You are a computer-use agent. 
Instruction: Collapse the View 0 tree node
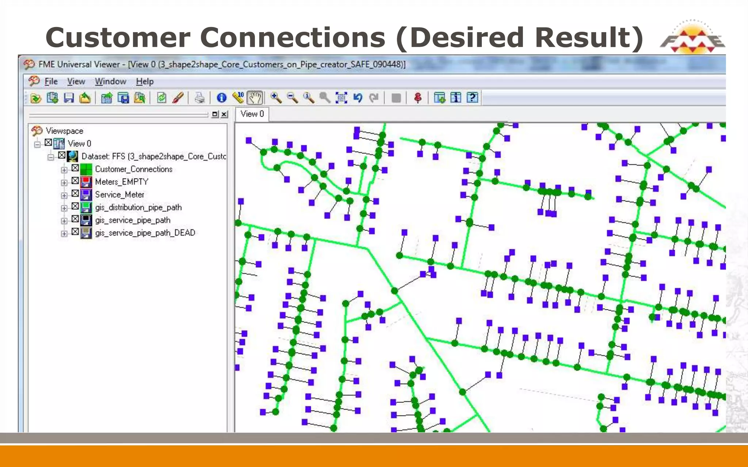[37, 144]
